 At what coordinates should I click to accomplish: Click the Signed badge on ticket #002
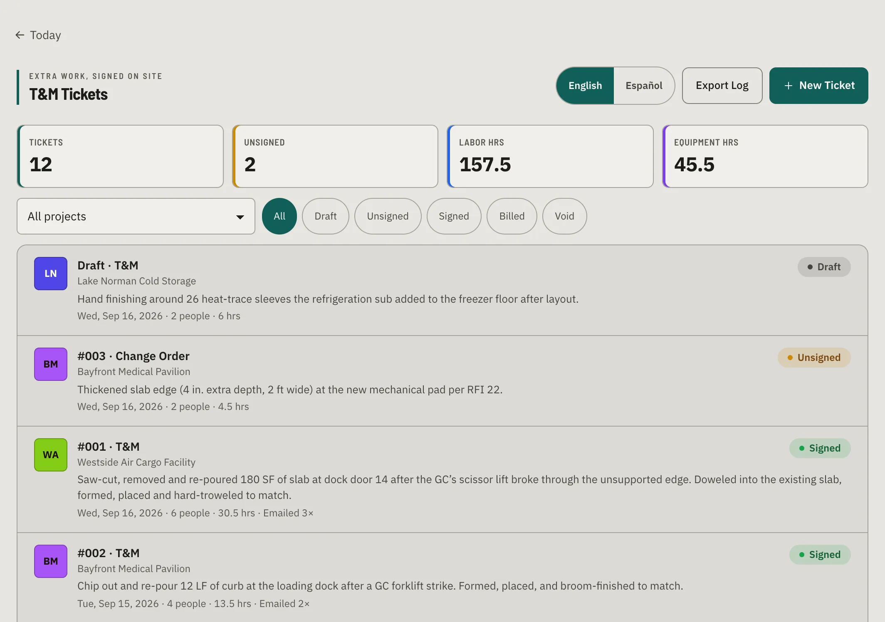point(820,555)
